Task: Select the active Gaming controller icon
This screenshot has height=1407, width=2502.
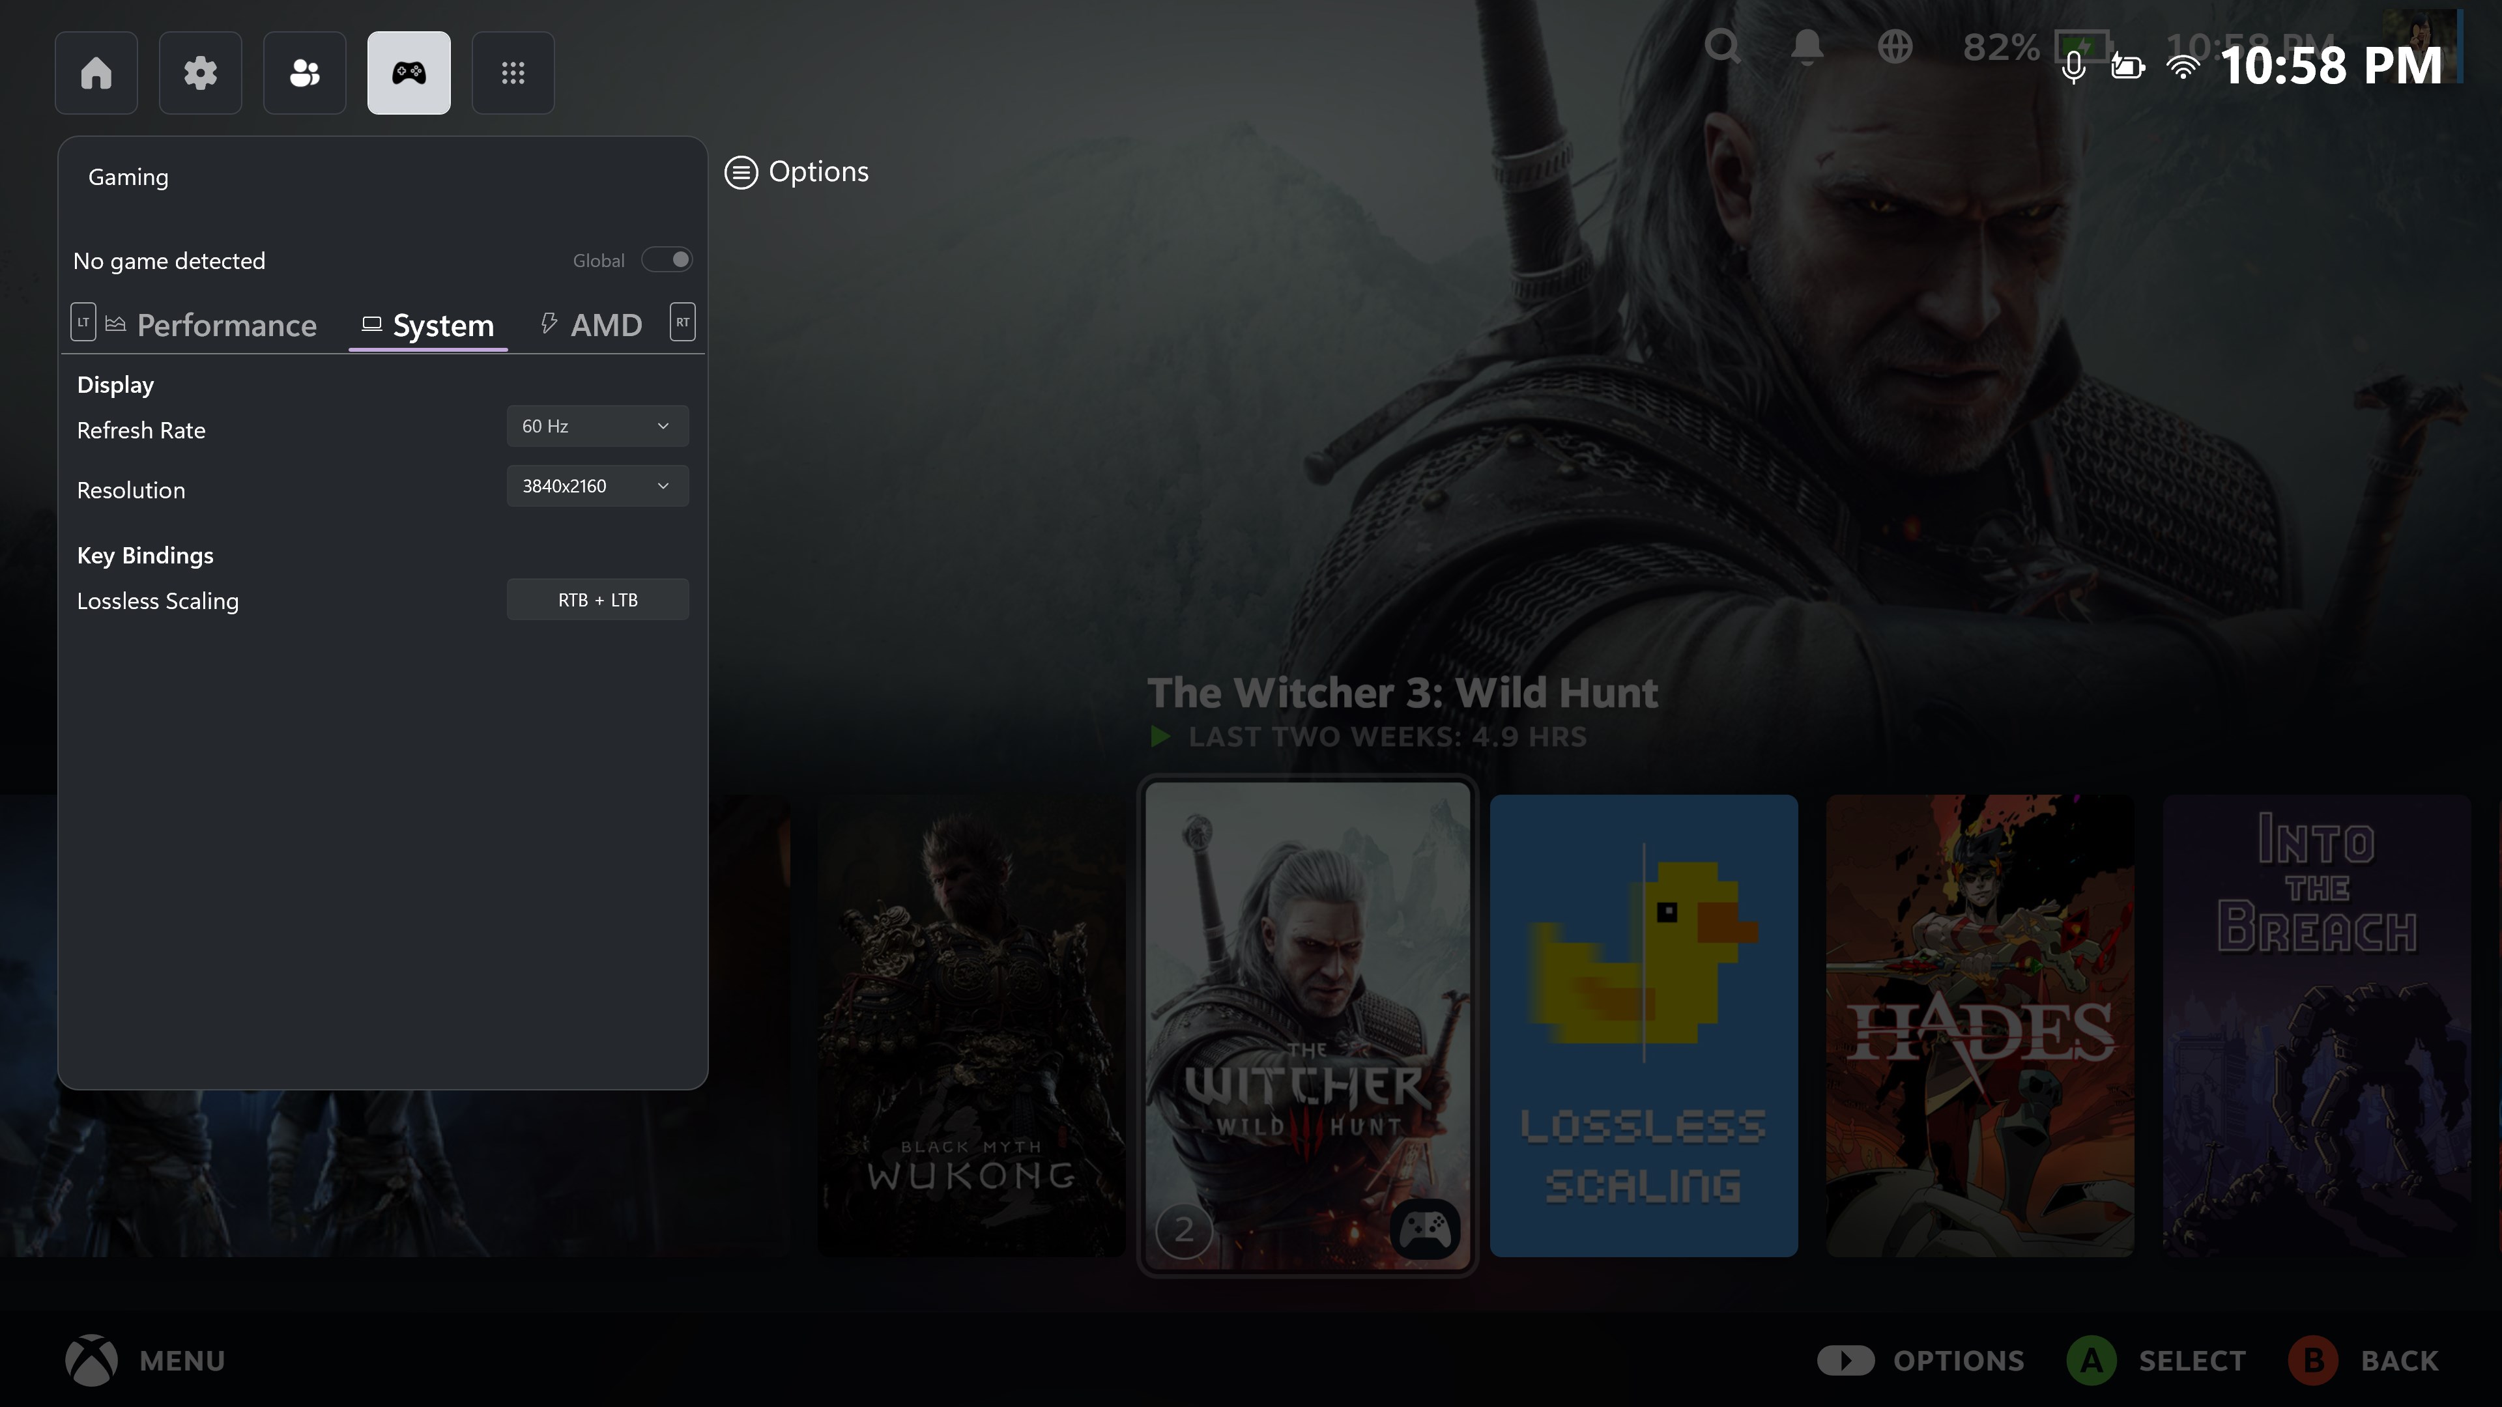Action: (x=408, y=72)
